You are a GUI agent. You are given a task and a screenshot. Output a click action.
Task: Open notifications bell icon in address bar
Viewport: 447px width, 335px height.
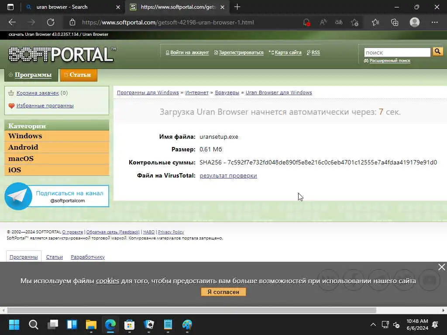307,22
